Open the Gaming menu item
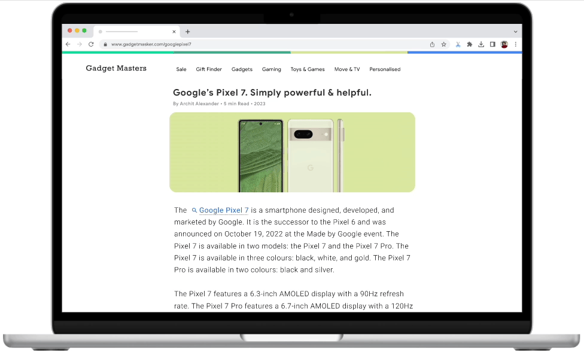This screenshot has height=356, width=584. click(272, 69)
